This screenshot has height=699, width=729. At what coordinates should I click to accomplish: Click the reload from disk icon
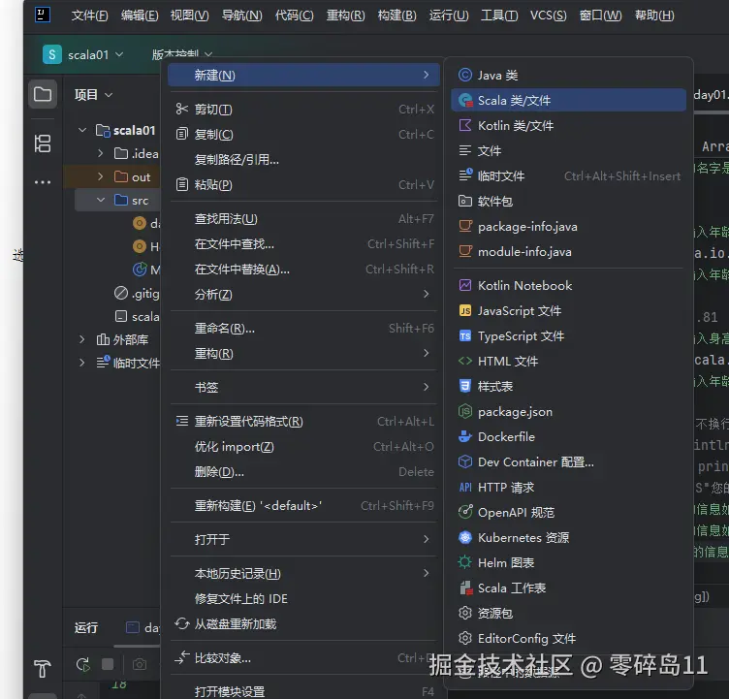(182, 623)
